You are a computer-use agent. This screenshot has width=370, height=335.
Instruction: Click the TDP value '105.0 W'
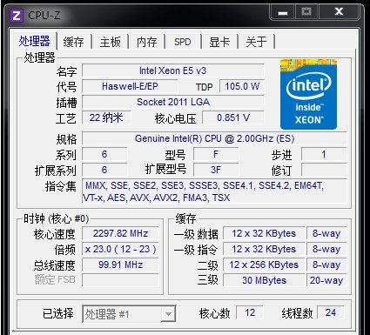point(242,86)
